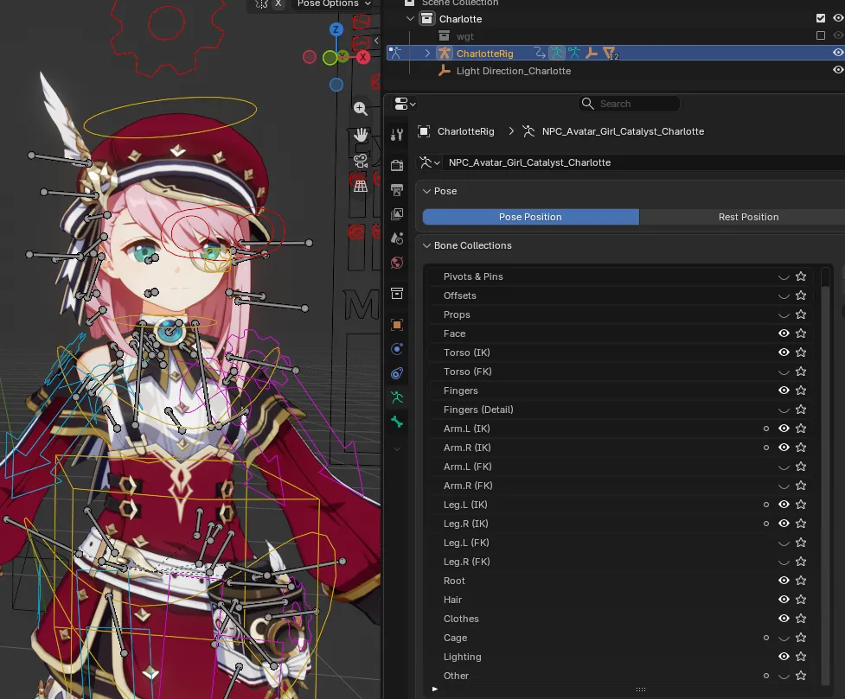
Task: Click the viewport pan hand icon
Action: click(361, 135)
